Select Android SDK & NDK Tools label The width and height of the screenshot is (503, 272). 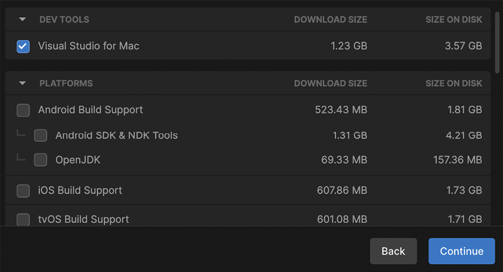click(x=117, y=135)
